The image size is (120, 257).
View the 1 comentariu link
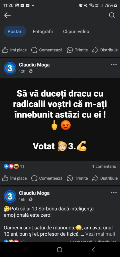104,166
